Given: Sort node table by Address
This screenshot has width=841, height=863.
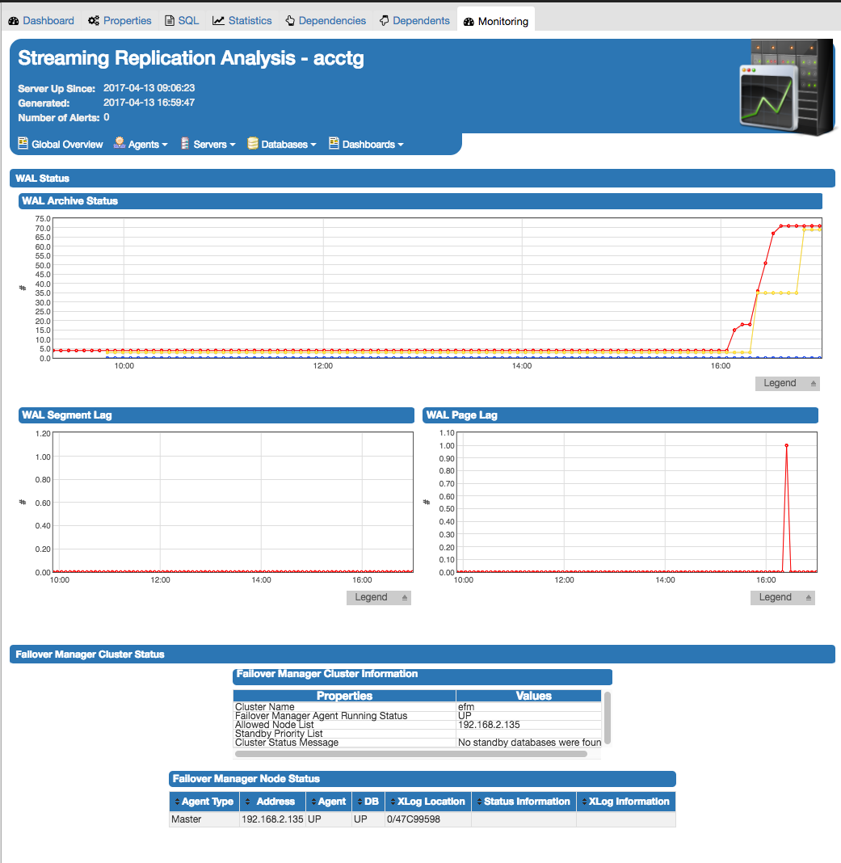Looking at the screenshot, I should click(x=271, y=802).
